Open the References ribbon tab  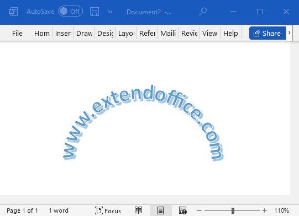pos(147,33)
